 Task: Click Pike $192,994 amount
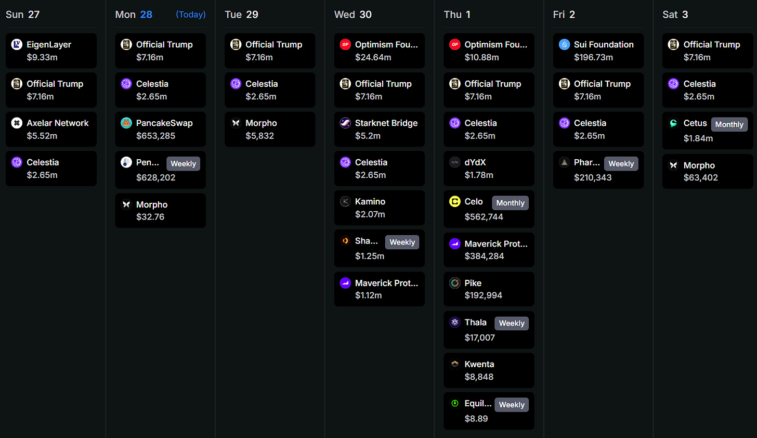(484, 295)
